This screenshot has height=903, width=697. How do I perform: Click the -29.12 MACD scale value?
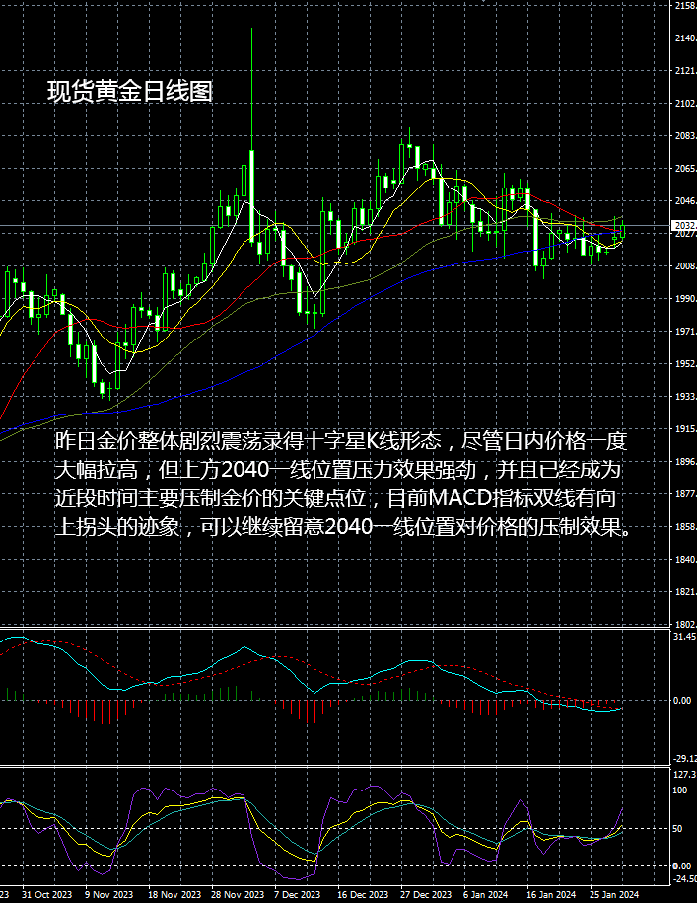[683, 758]
